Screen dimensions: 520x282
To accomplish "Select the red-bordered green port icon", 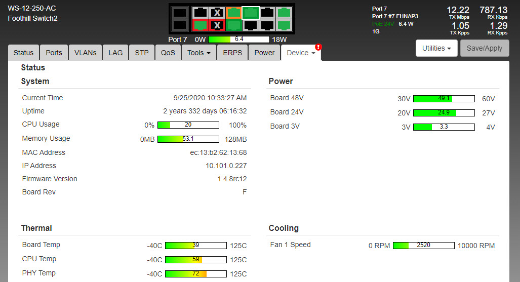I will coord(201,25).
